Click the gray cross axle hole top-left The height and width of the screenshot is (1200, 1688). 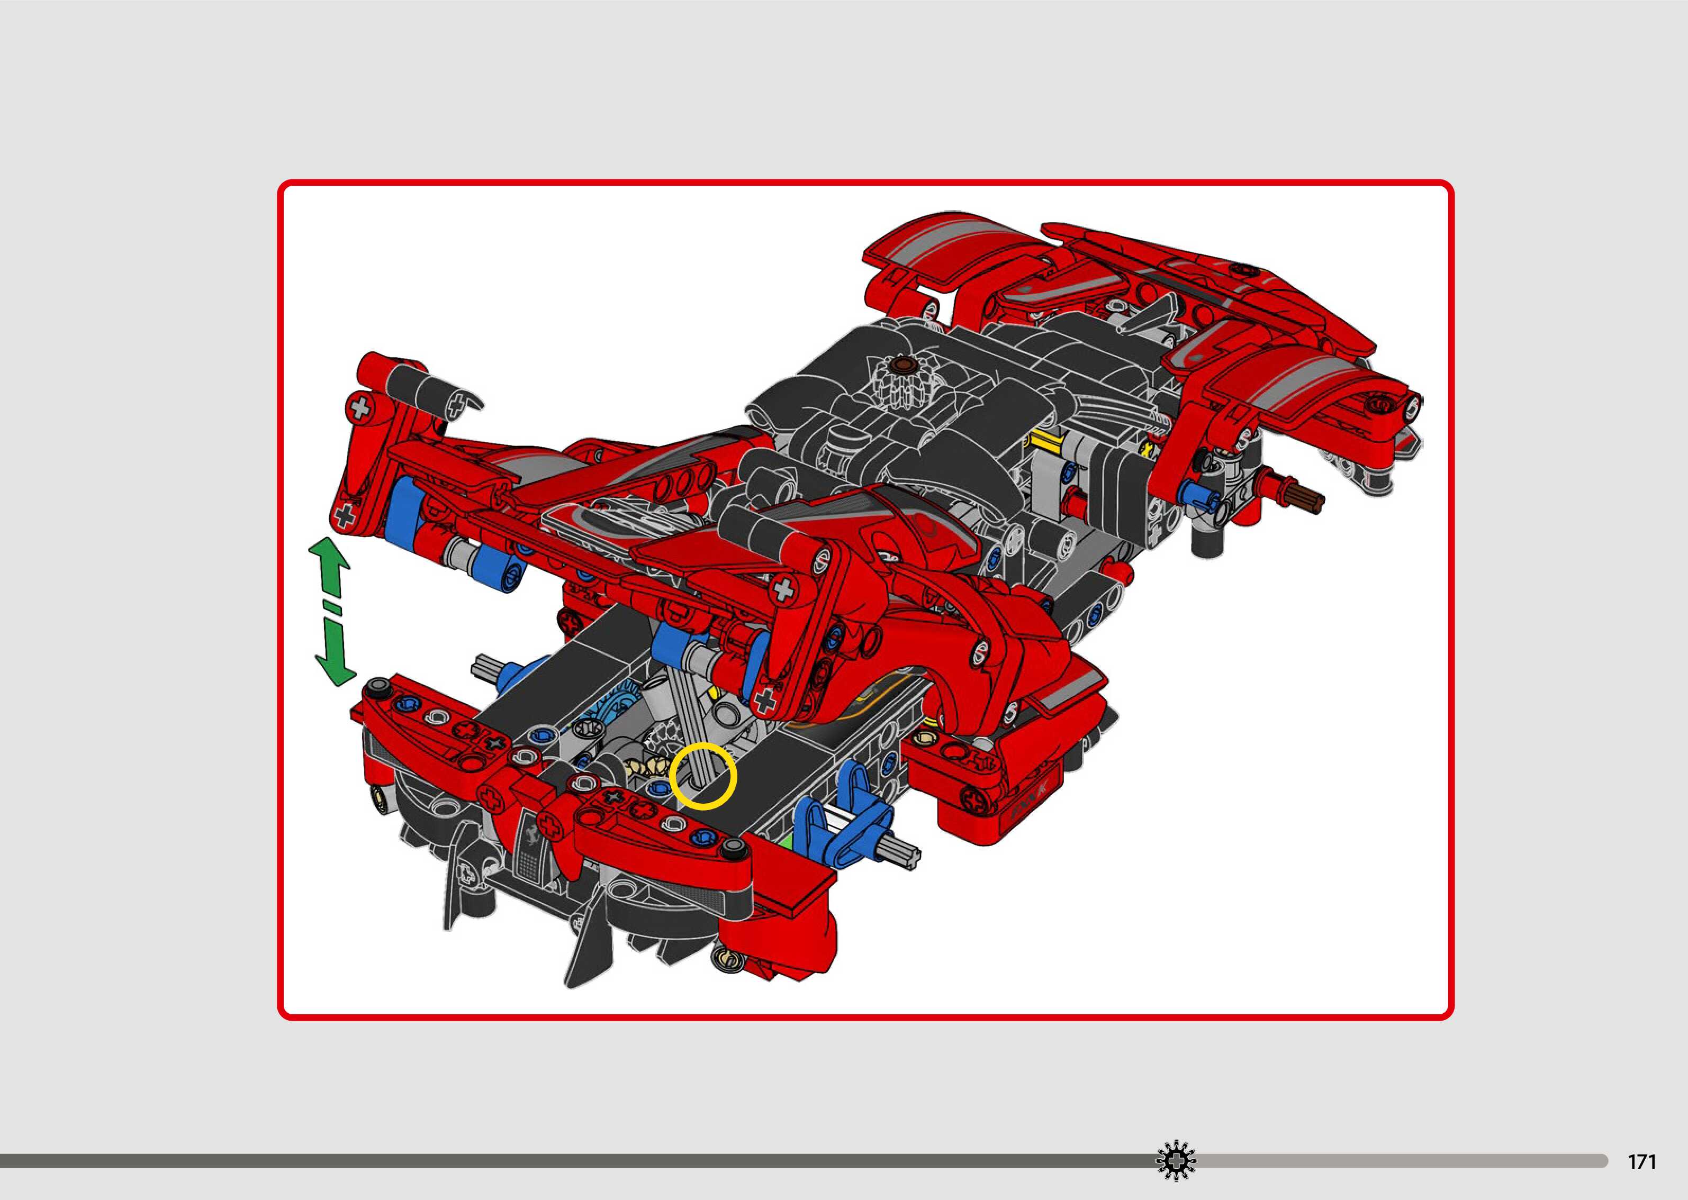pyautogui.click(x=360, y=407)
